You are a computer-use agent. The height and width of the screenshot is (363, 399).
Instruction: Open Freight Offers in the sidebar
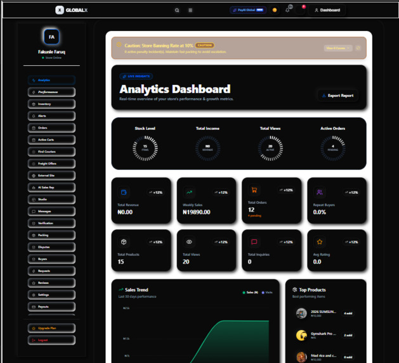click(x=51, y=163)
